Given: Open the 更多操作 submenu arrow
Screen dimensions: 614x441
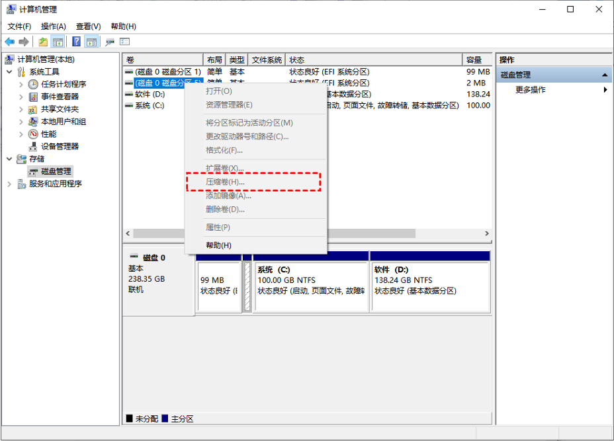Looking at the screenshot, I should [605, 89].
